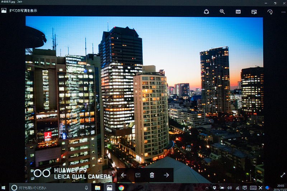The width and height of the screenshot is (287, 191).
Task: Open the clock showing 20:03
Action: [x=280, y=187]
